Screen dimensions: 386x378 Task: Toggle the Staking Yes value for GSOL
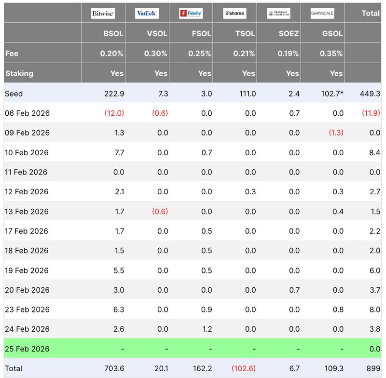click(336, 74)
